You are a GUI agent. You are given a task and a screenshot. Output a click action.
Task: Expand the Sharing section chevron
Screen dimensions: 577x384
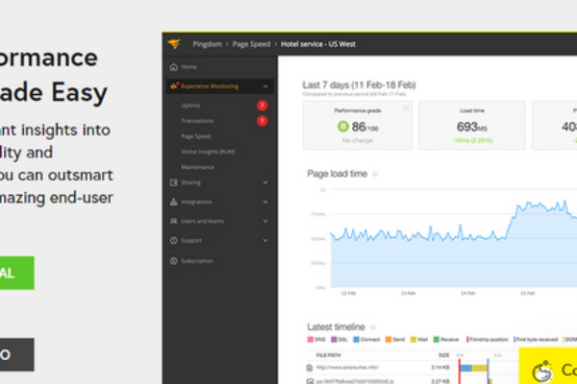[x=265, y=182]
